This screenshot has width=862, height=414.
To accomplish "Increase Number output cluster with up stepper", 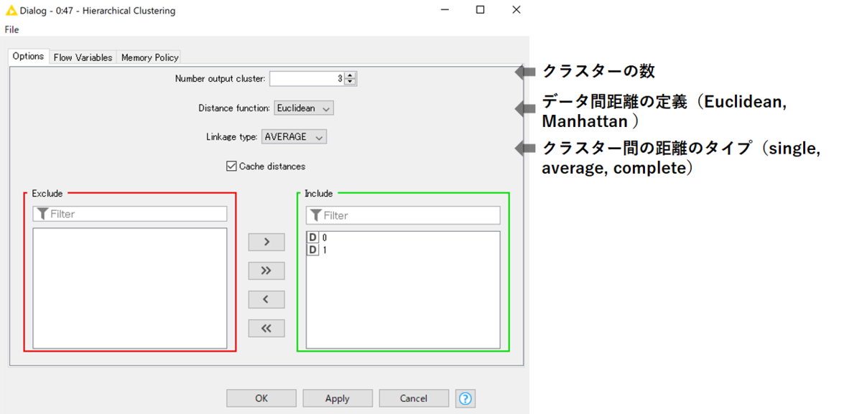I will coord(350,75).
